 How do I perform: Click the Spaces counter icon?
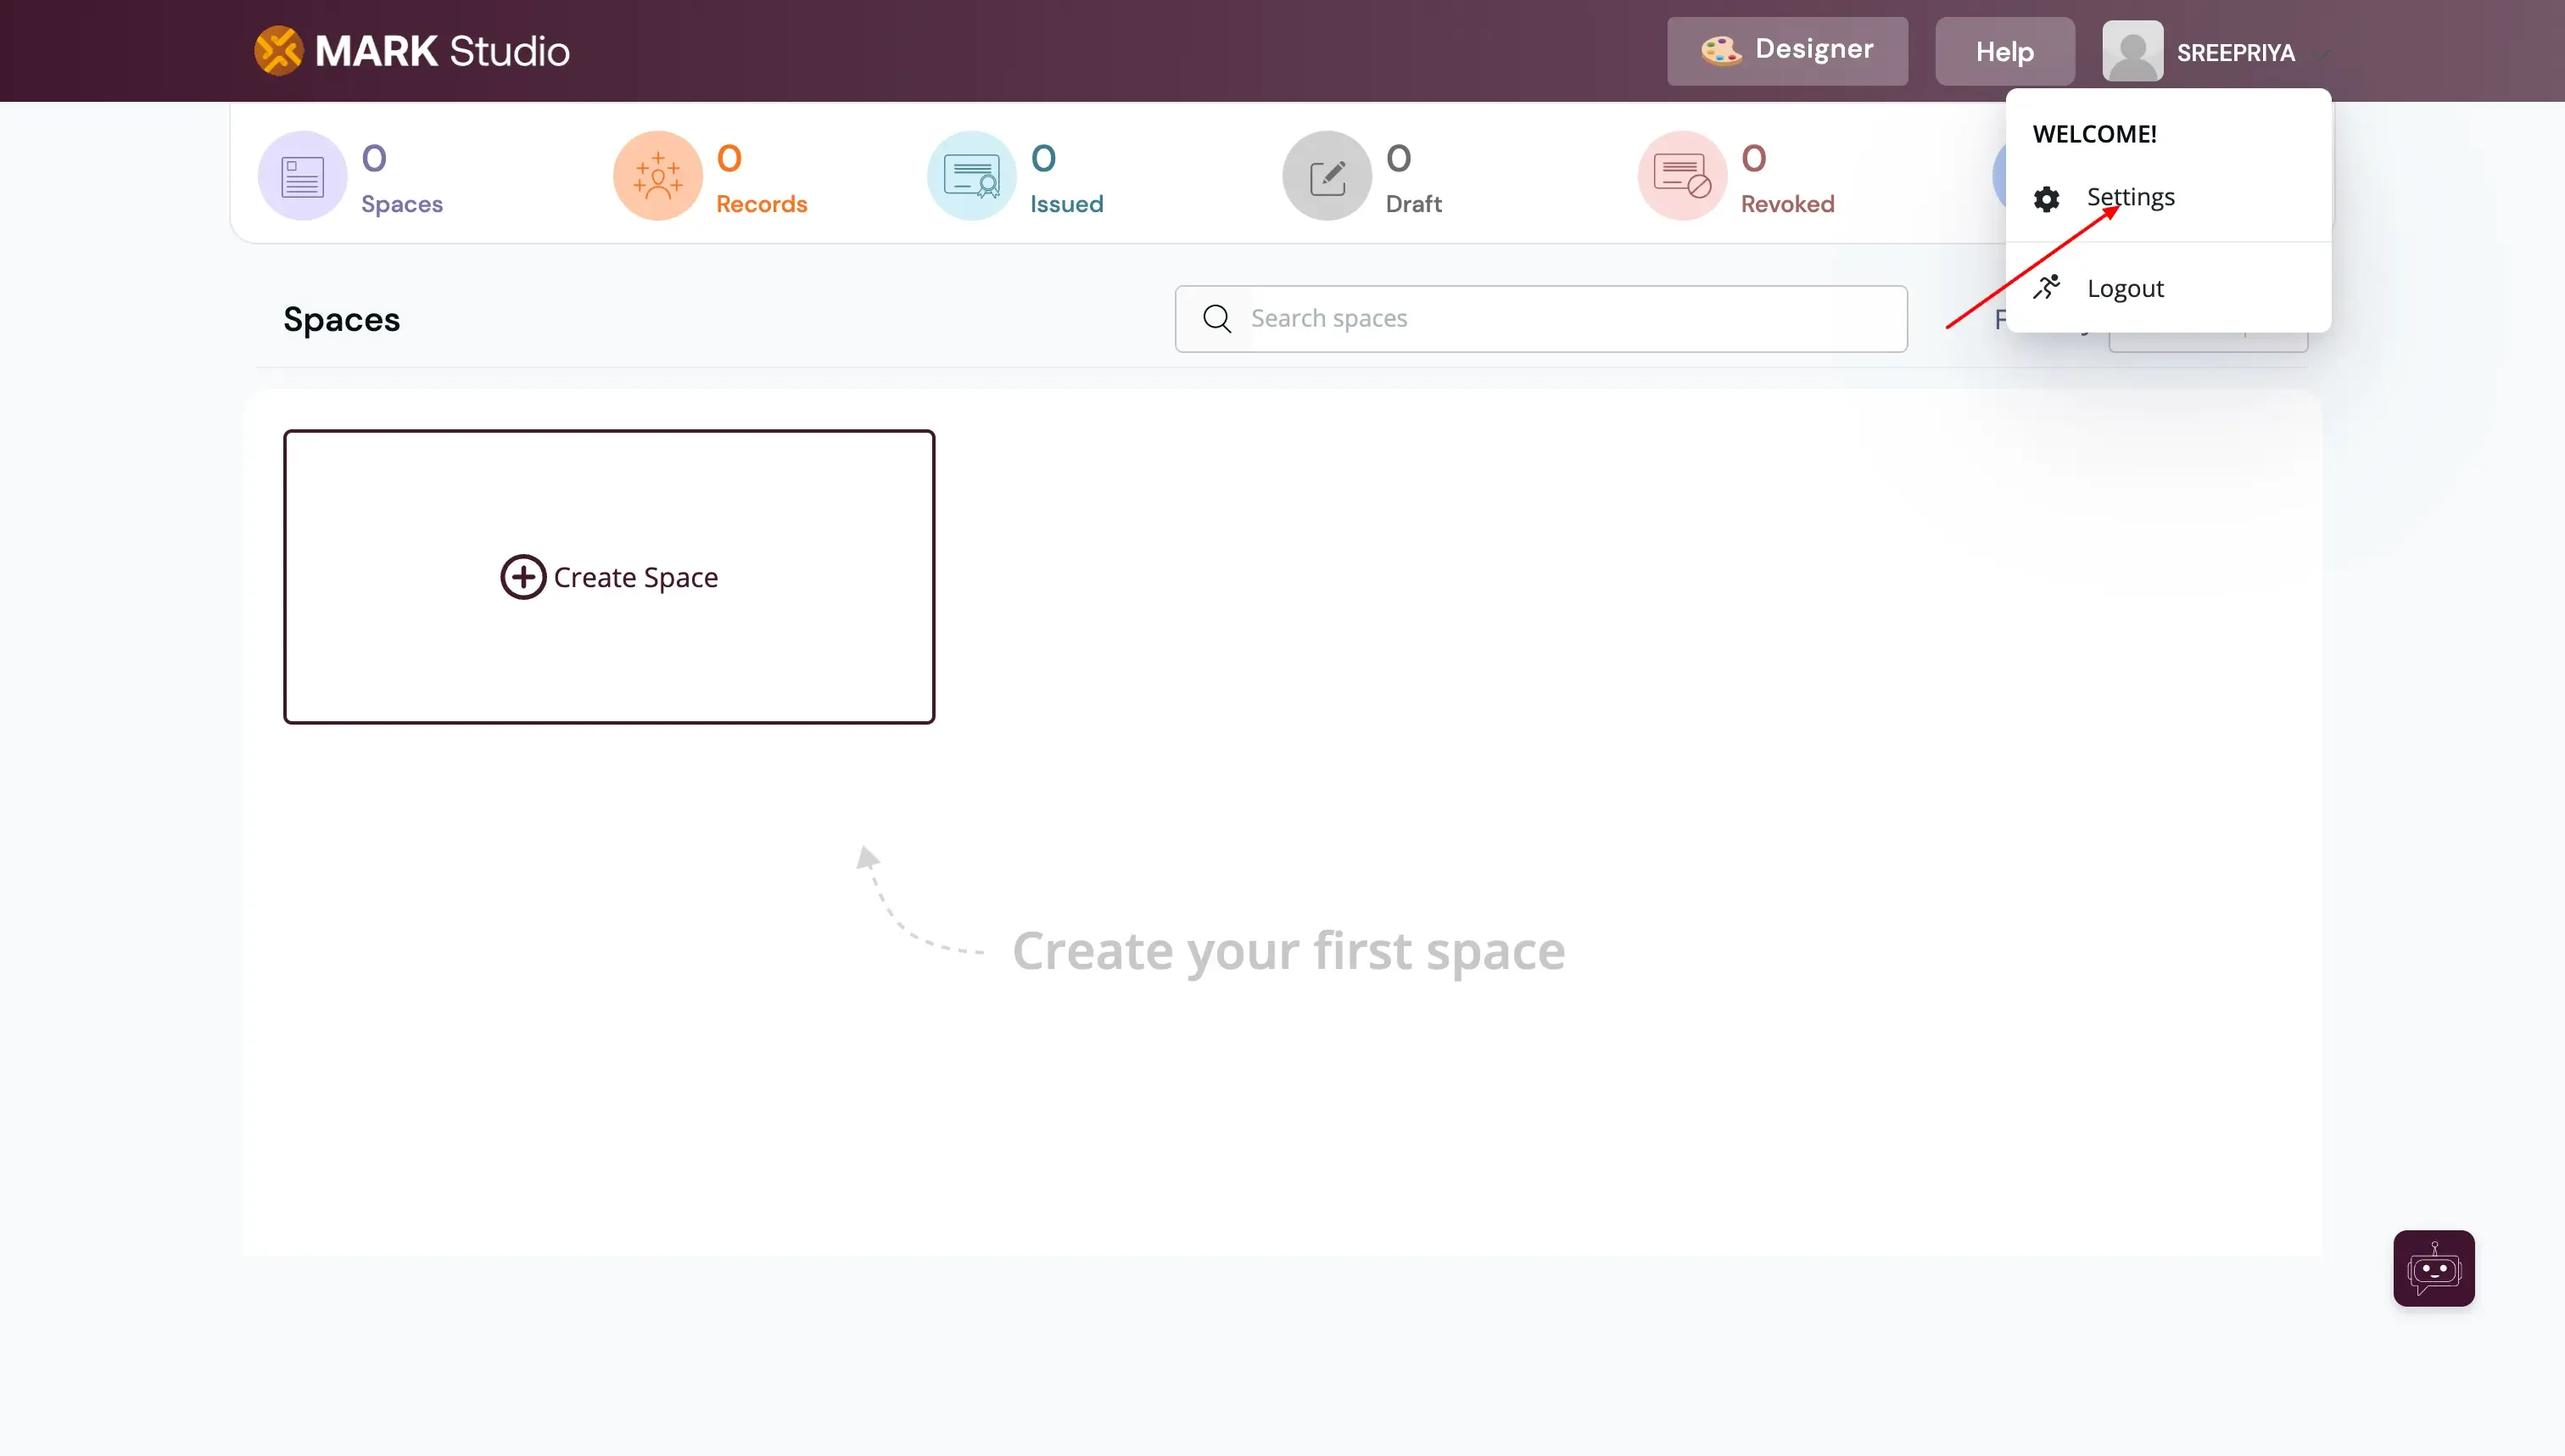pyautogui.click(x=302, y=176)
